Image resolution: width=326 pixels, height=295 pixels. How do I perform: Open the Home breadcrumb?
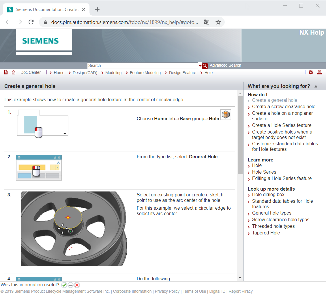tap(59, 73)
